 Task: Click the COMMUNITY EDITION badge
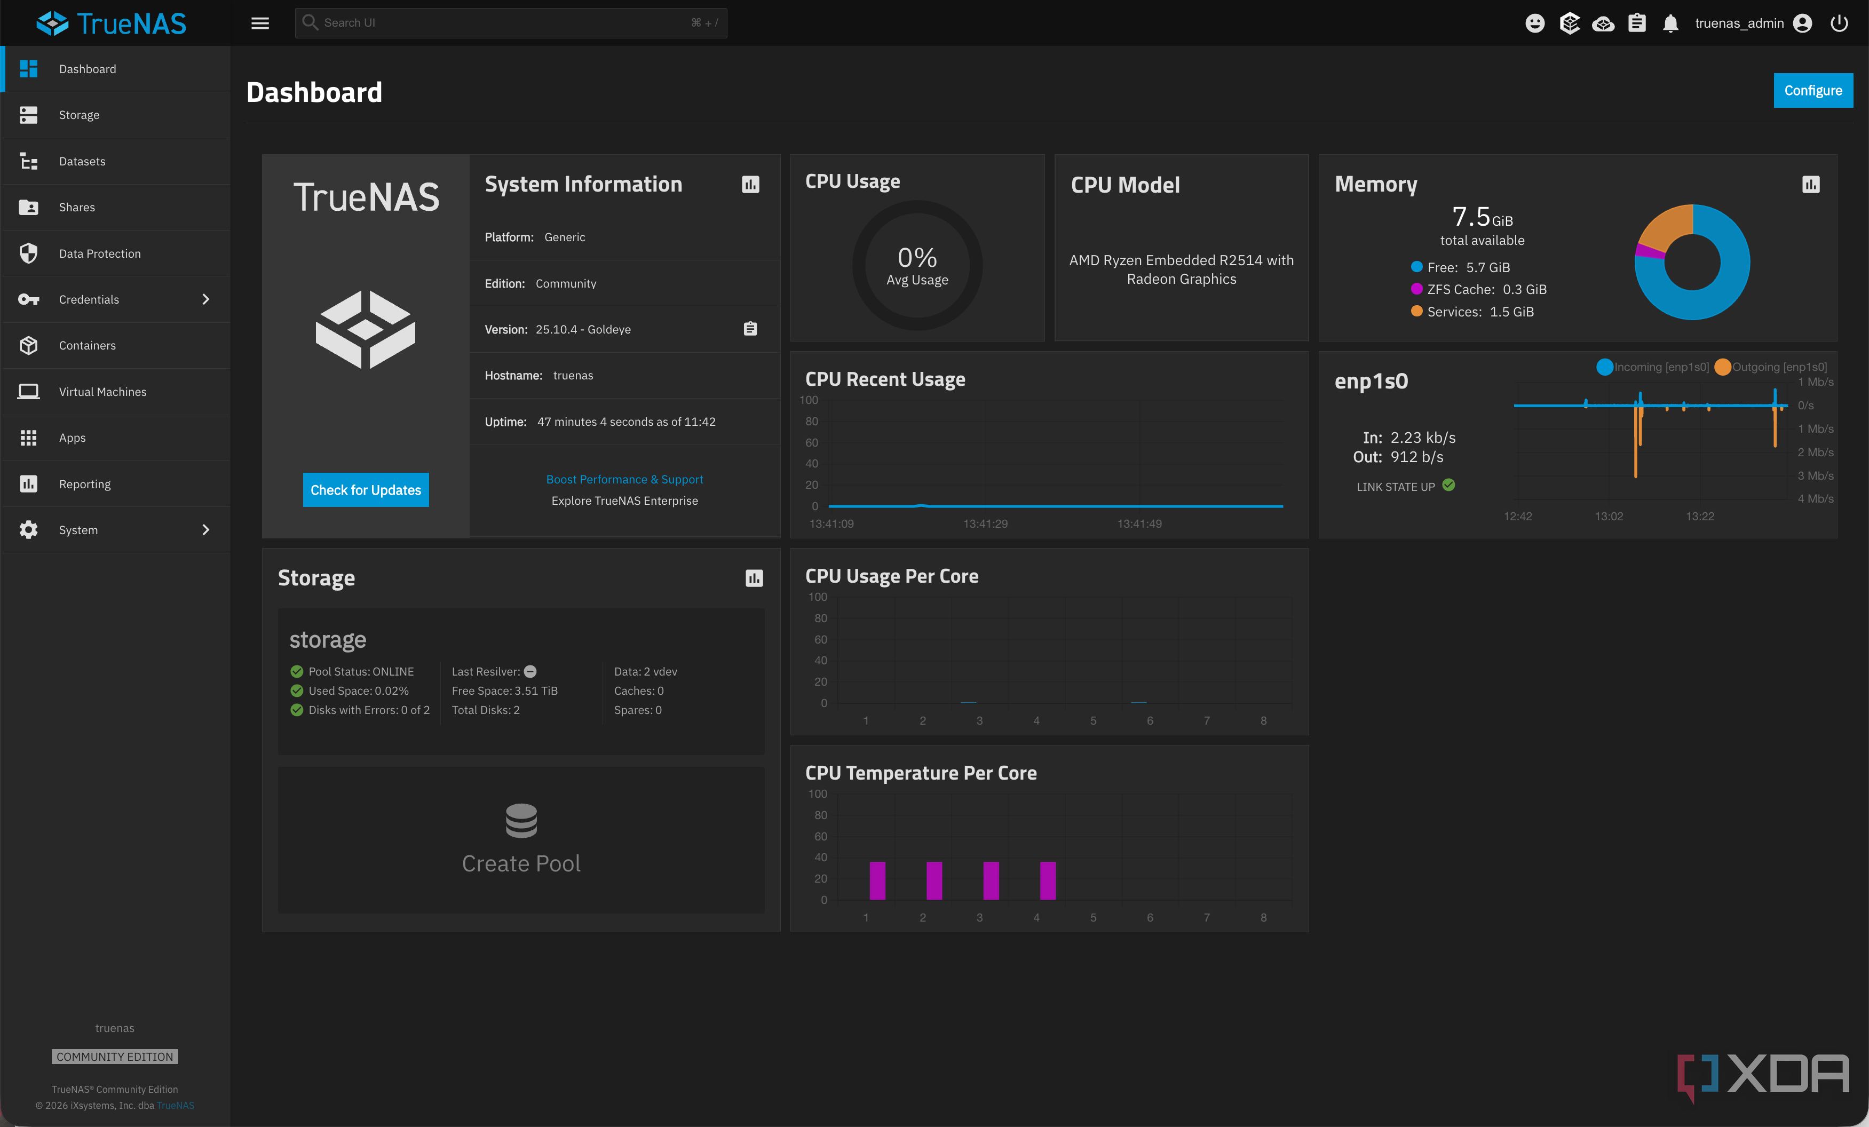115,1057
